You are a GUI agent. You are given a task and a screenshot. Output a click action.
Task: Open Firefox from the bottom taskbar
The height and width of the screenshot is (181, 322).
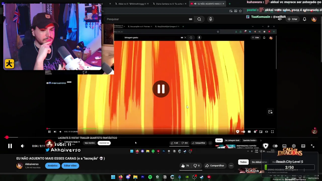click(x=120, y=177)
